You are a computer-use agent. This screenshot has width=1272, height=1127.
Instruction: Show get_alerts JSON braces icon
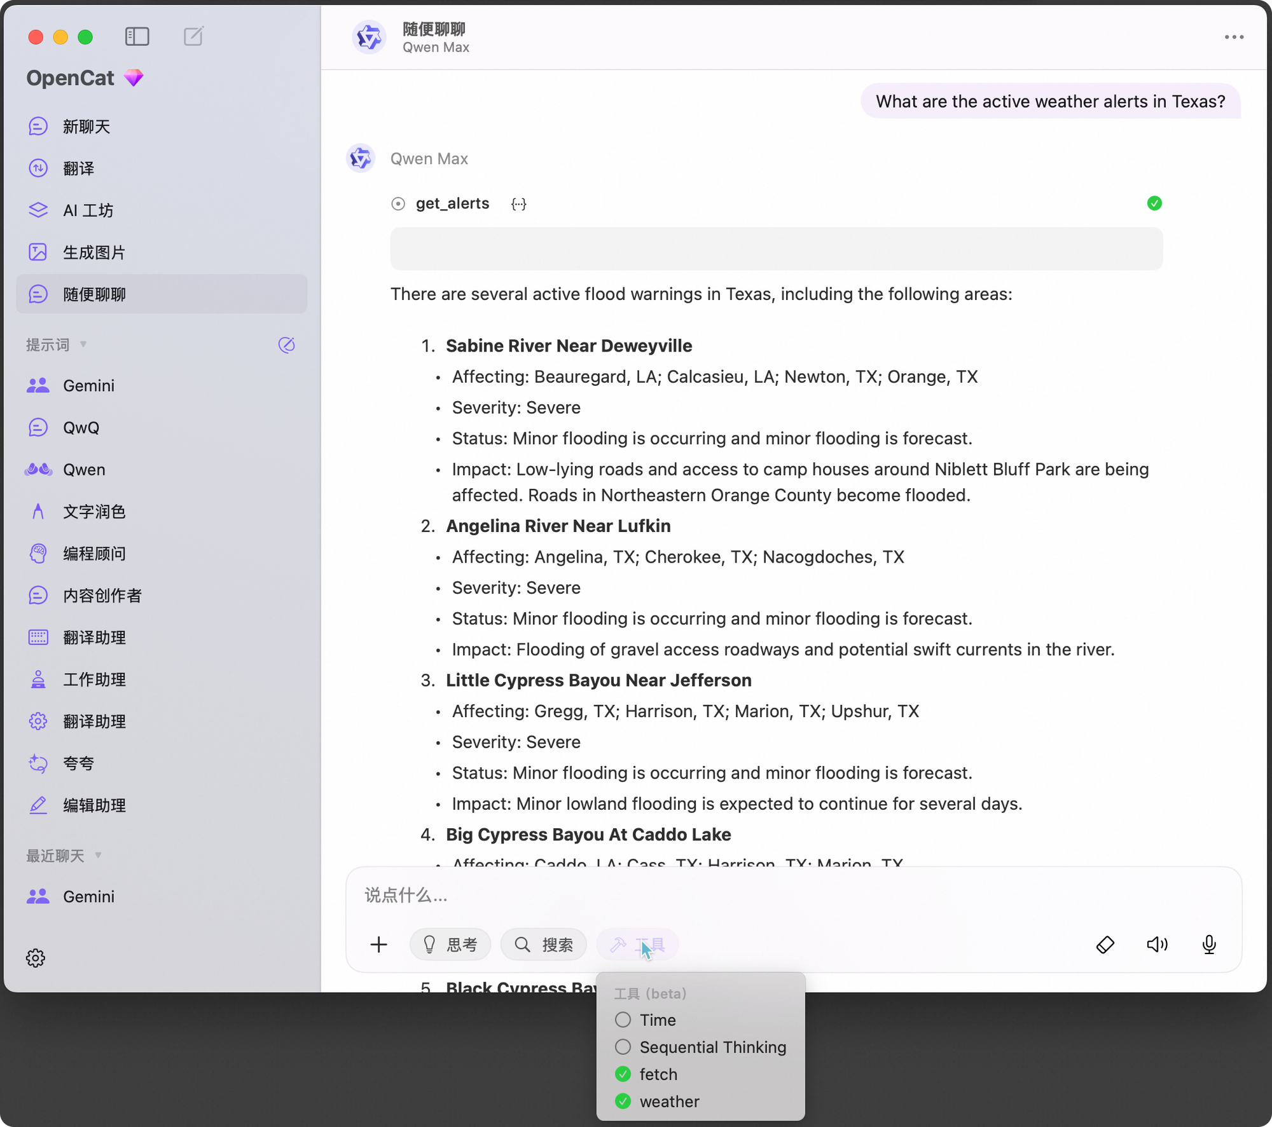(x=519, y=203)
